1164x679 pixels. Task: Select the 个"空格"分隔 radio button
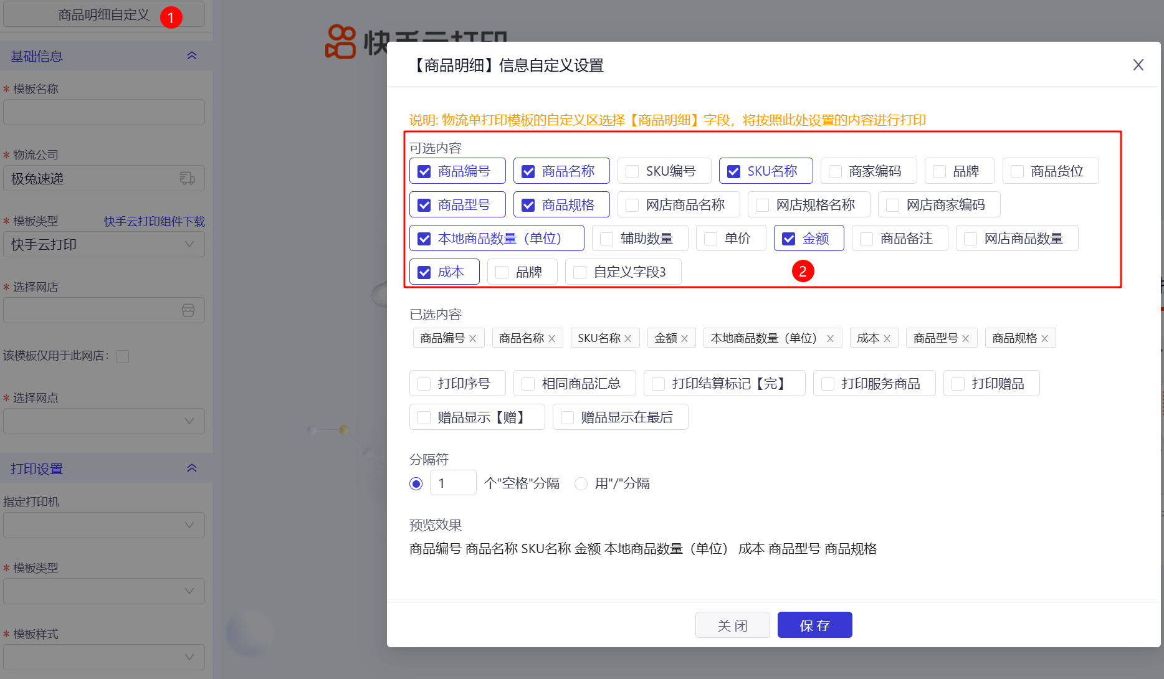[416, 483]
